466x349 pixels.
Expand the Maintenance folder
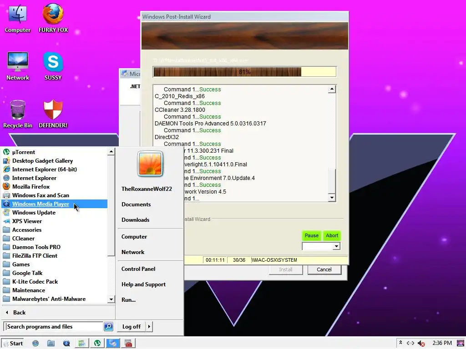[55, 290]
